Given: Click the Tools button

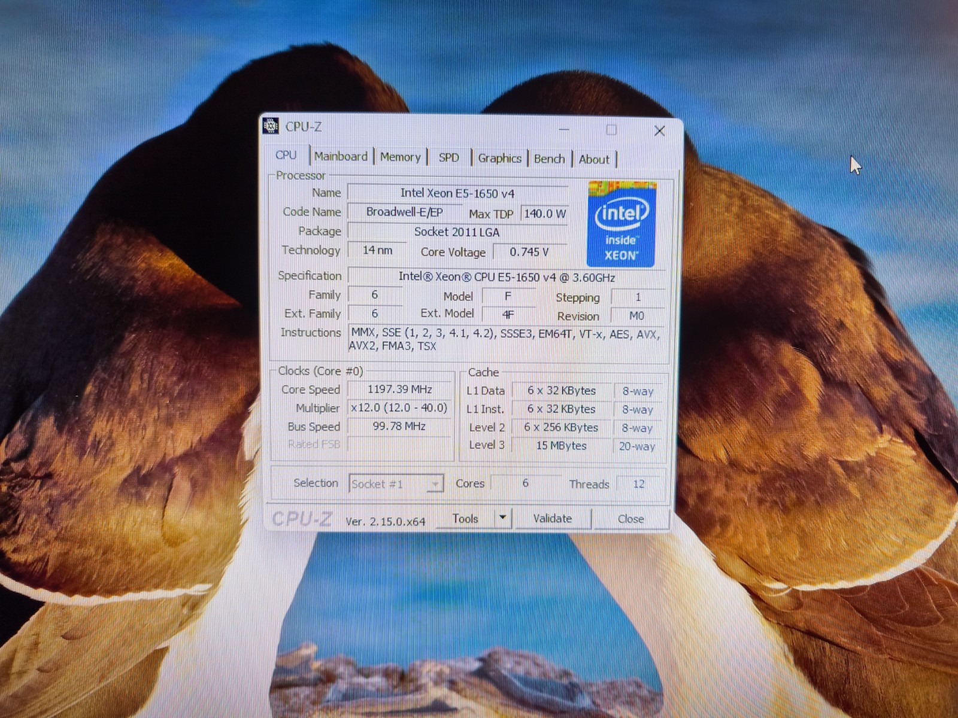Looking at the screenshot, I should [466, 519].
